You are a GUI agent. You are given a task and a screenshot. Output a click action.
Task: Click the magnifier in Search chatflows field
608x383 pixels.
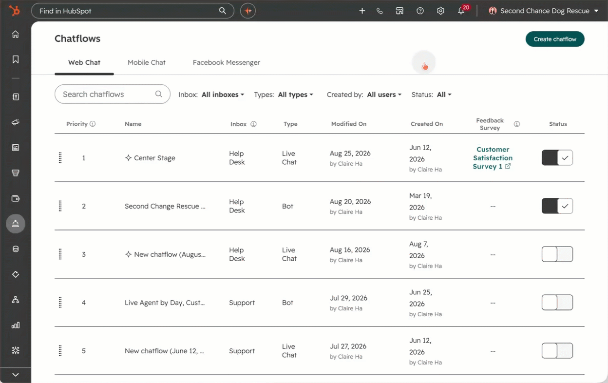[158, 94]
